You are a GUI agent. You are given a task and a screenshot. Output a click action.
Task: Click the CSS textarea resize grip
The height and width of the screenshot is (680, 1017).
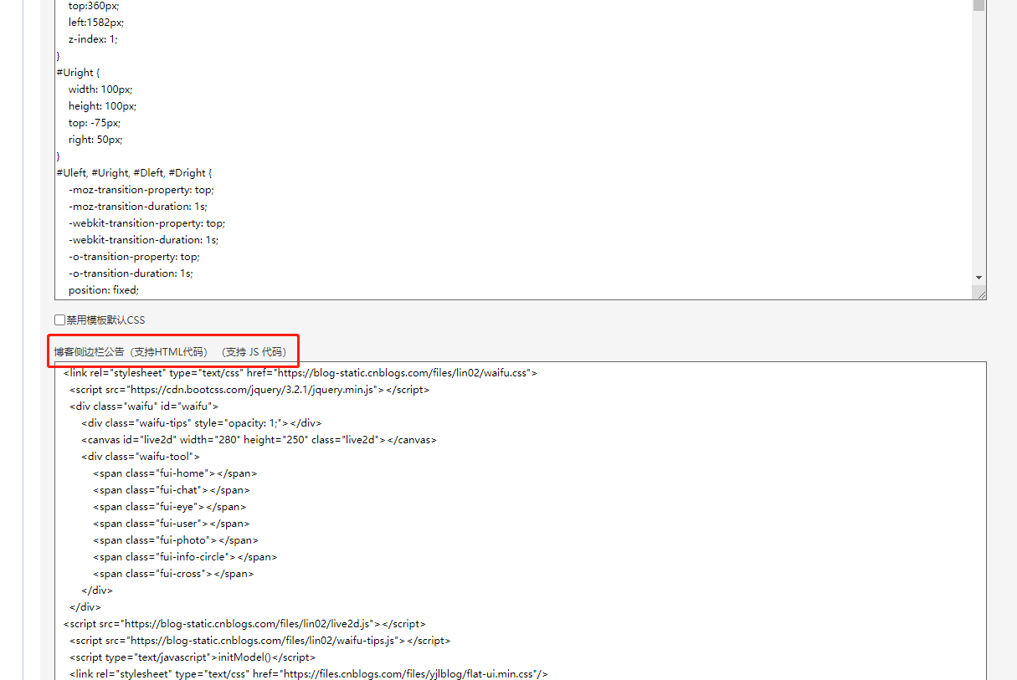[x=979, y=292]
